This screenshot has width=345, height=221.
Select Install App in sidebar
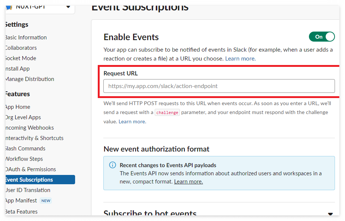(x=17, y=69)
